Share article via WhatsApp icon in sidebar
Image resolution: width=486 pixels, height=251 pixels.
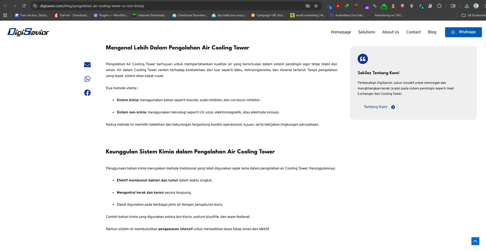coord(87,79)
